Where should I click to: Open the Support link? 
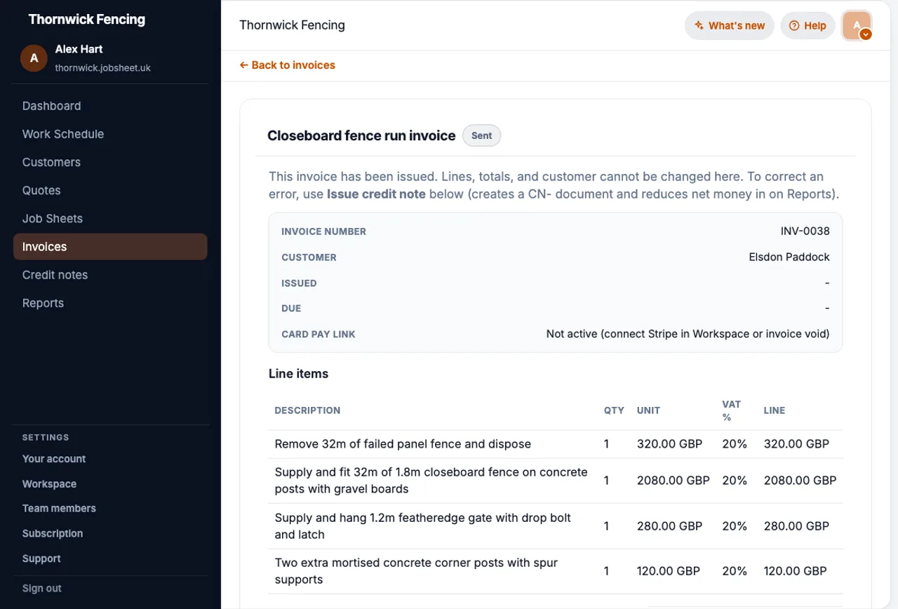click(x=41, y=559)
